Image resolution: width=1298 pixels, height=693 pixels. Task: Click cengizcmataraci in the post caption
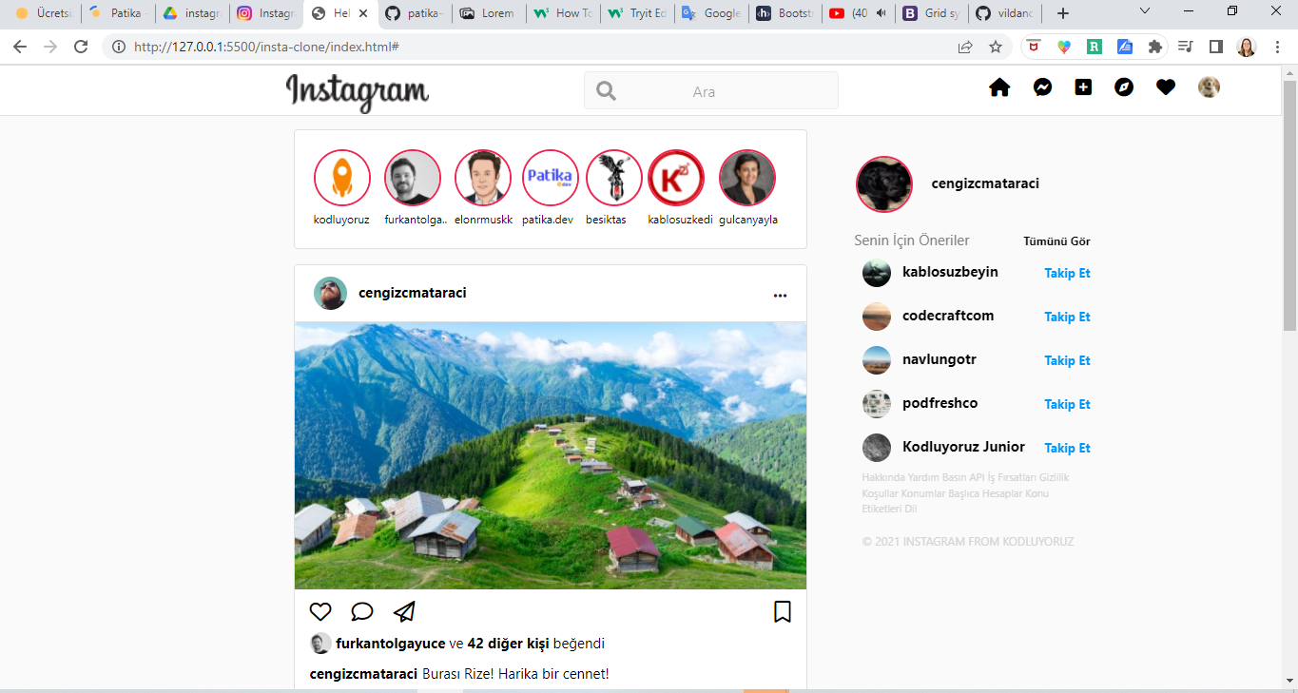point(363,674)
